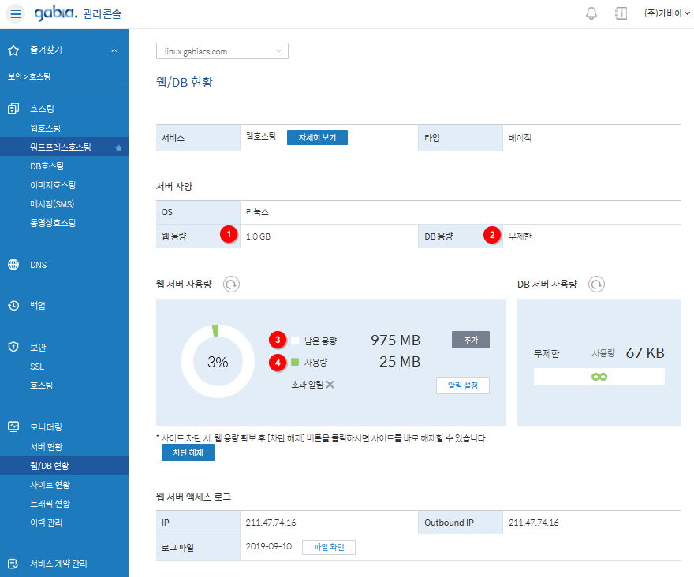This screenshot has height=577, width=694.
Task: Click the security shield icon
Action: 13,347
